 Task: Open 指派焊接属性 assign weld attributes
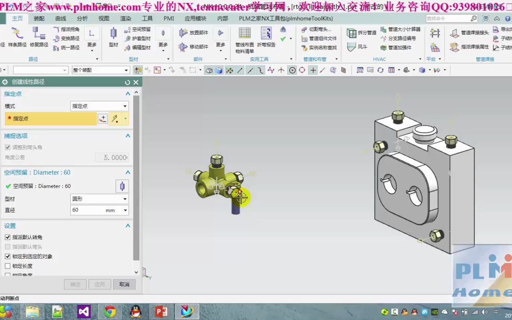pos(469,47)
